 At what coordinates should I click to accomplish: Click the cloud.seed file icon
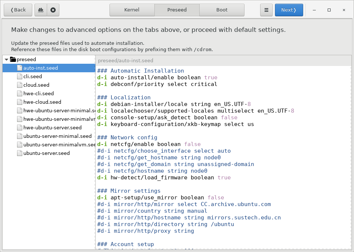[x=20, y=85]
